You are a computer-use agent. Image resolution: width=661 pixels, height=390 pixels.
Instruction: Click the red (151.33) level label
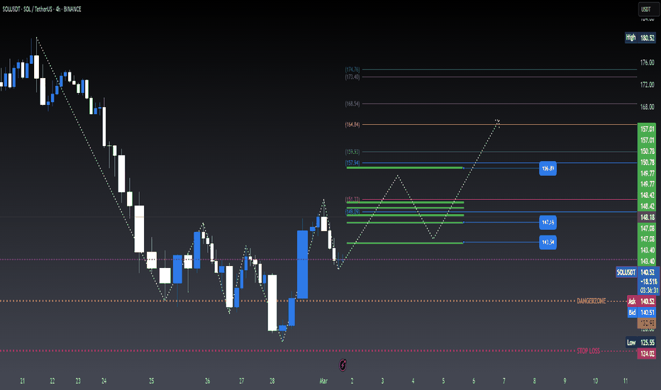352,199
